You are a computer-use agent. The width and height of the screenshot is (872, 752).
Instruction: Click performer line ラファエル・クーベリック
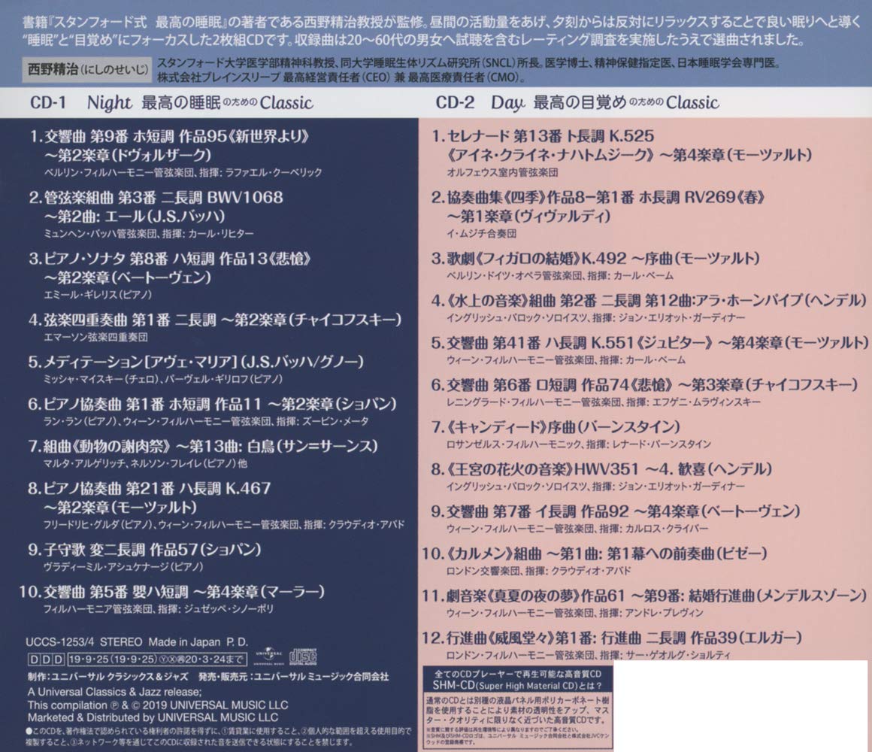pyautogui.click(x=183, y=172)
